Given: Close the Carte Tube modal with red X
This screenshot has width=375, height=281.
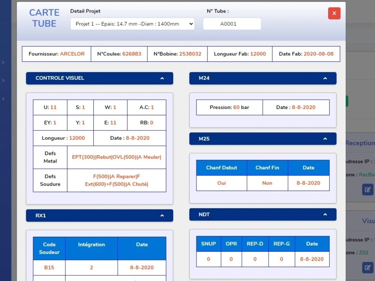Looking at the screenshot, I should click(334, 13).
